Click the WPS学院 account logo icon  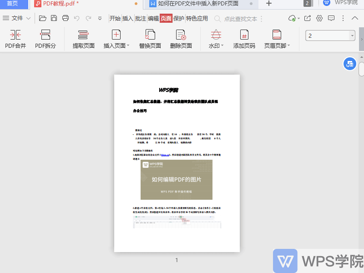327,3
